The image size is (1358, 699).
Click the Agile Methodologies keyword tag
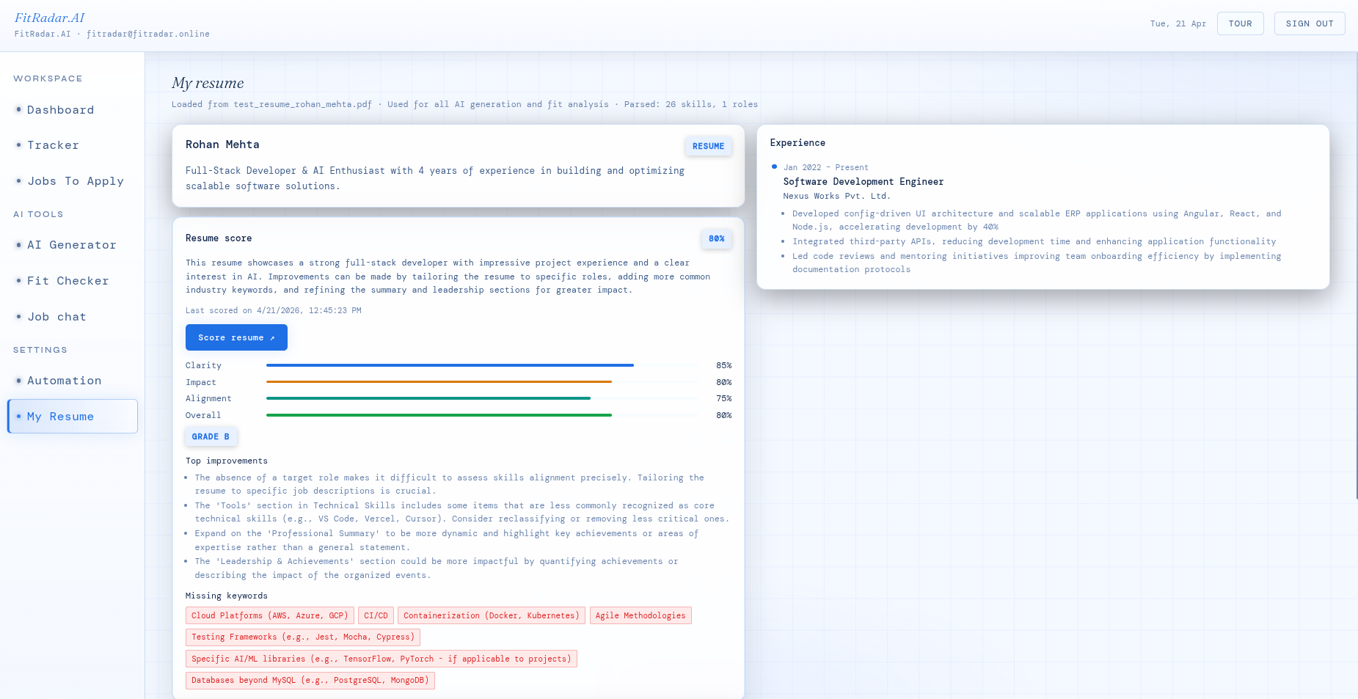tap(640, 616)
